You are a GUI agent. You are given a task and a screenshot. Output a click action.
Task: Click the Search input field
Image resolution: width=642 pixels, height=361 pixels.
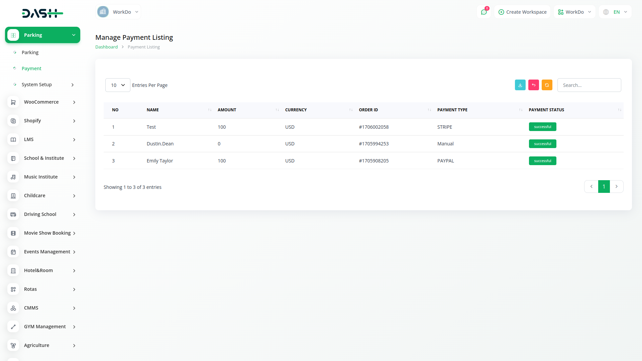pyautogui.click(x=589, y=85)
